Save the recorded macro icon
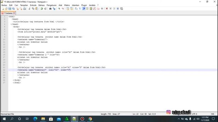The height and width of the screenshot is (122, 218). (122, 9)
